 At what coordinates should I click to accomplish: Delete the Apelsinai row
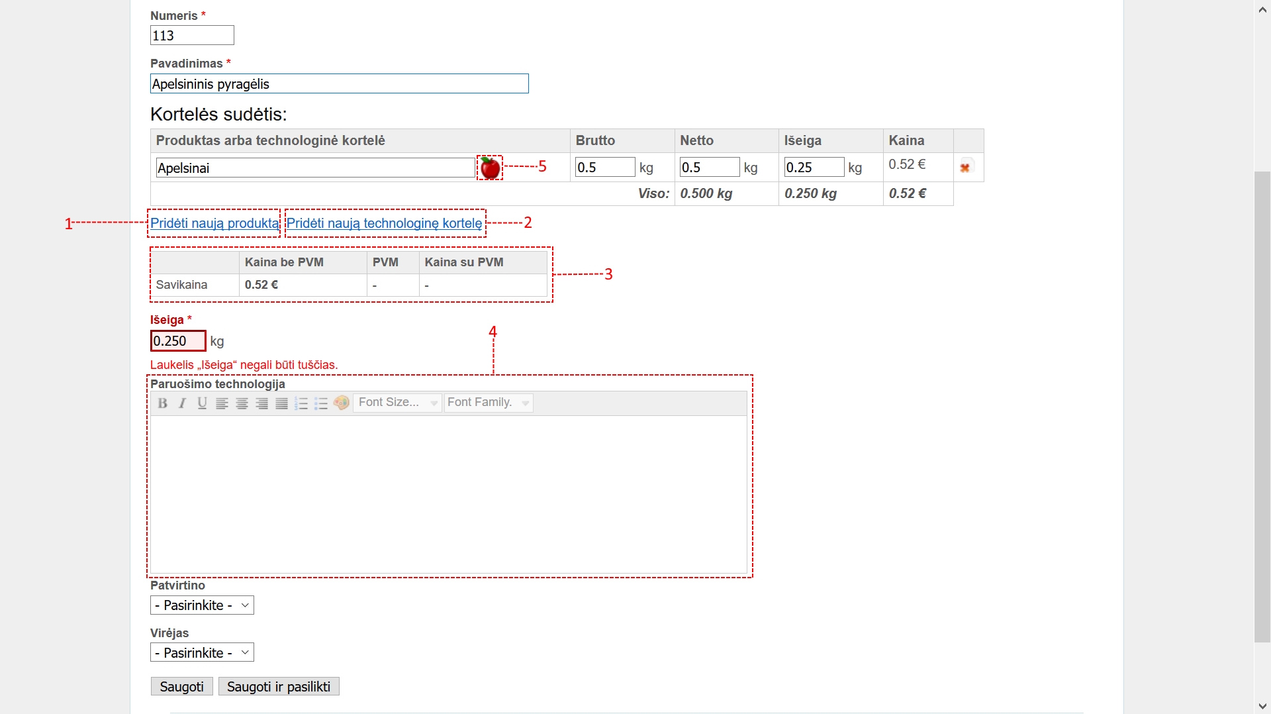pyautogui.click(x=965, y=168)
